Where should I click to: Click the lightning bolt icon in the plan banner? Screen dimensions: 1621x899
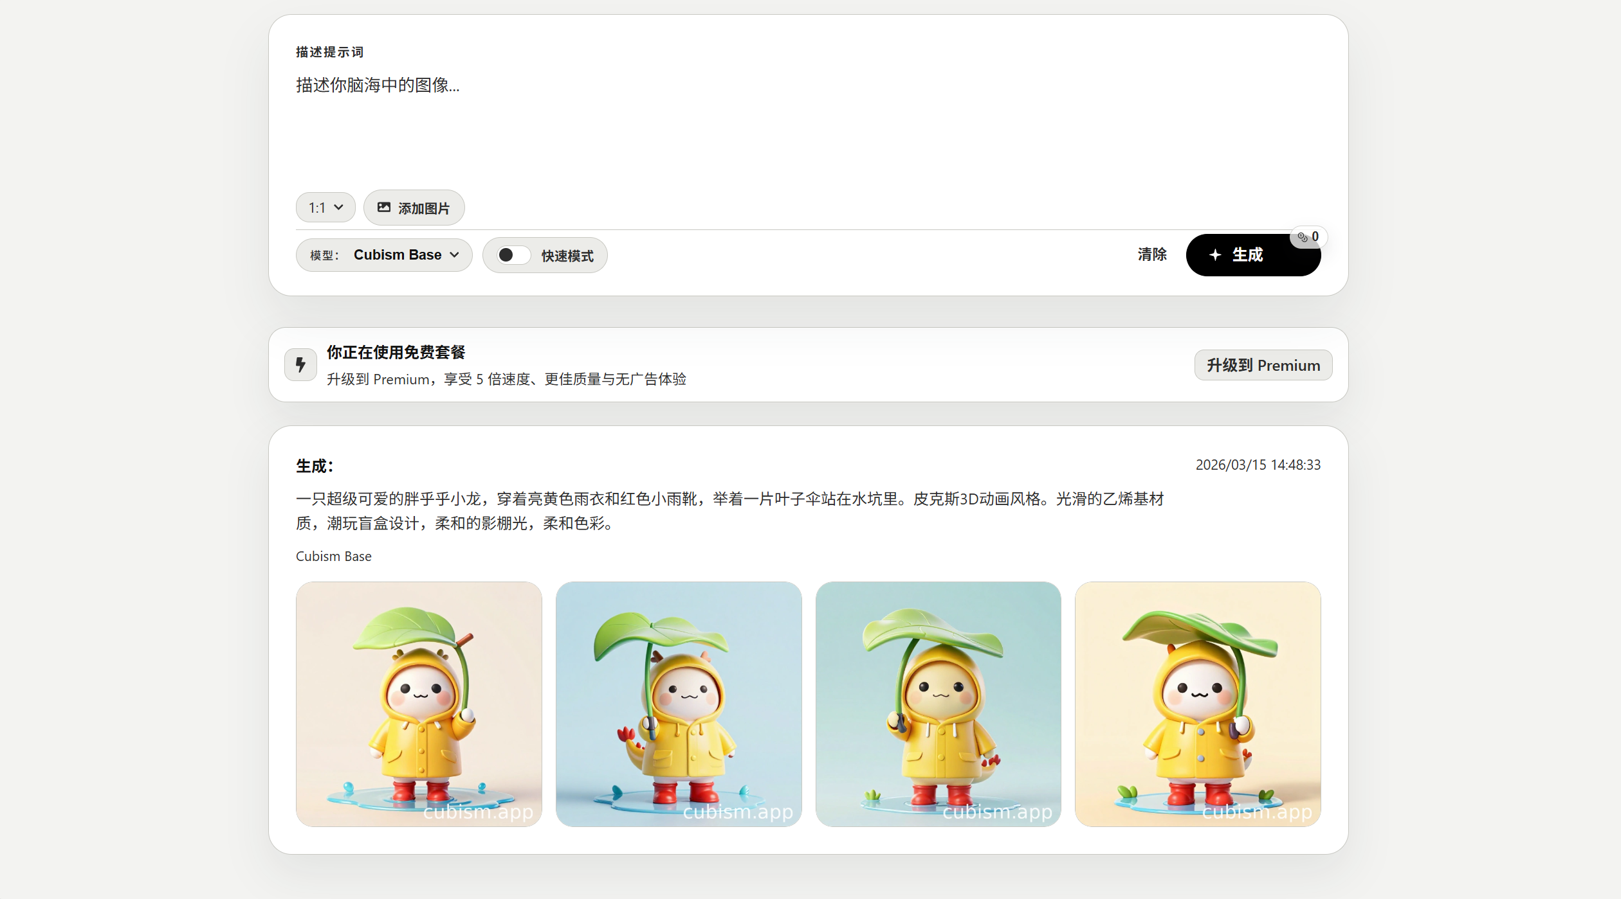point(300,364)
